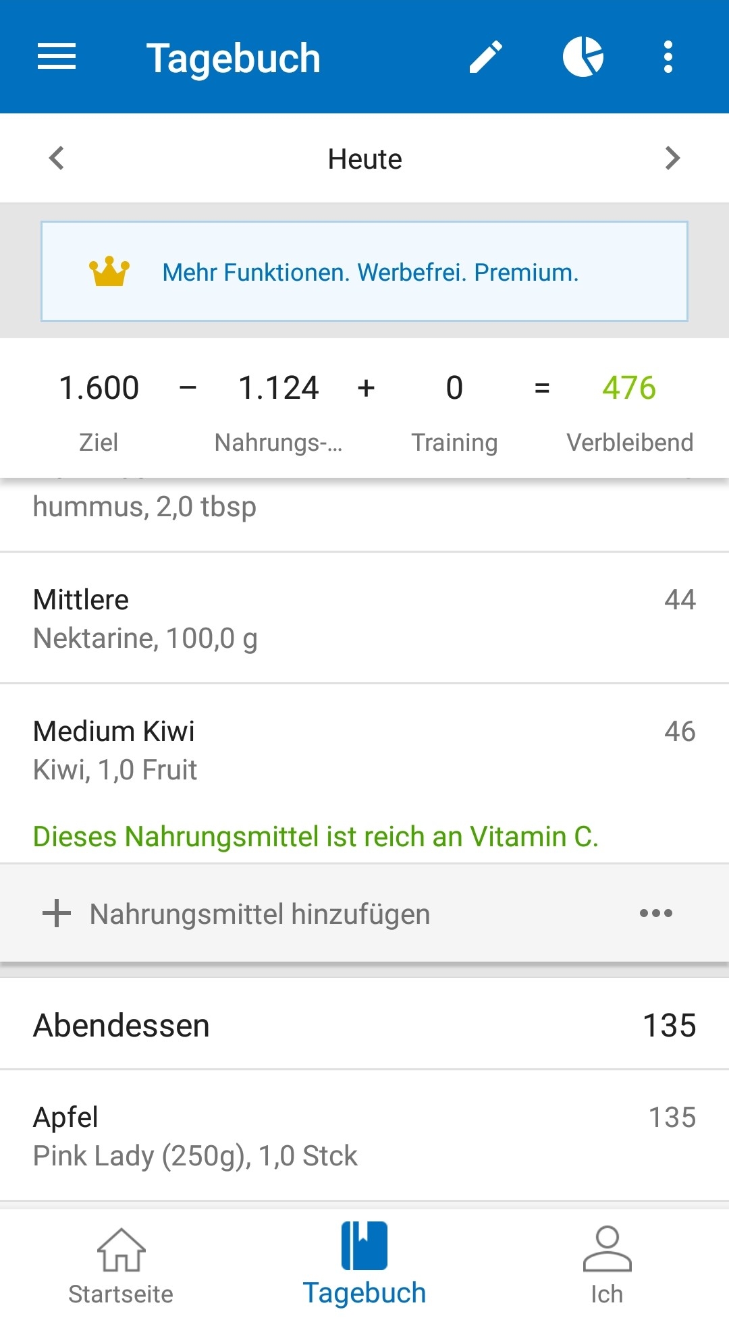
Task: Open meal options three-dot menu
Action: coord(655,914)
